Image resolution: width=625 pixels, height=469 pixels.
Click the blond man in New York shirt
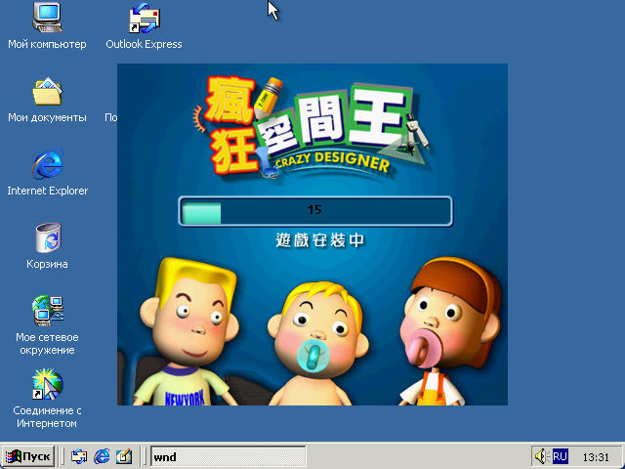tap(187, 331)
